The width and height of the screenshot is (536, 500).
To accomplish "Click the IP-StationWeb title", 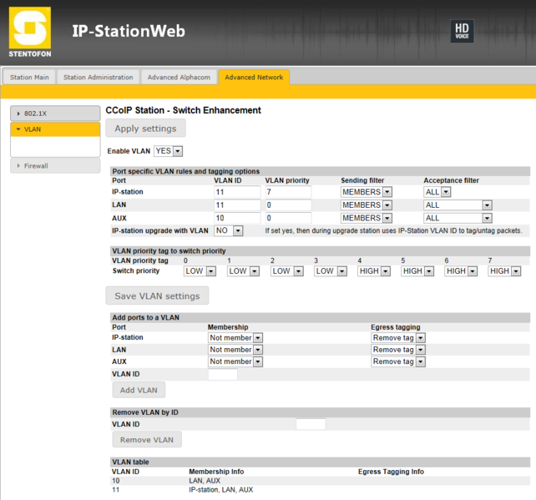I will (129, 31).
